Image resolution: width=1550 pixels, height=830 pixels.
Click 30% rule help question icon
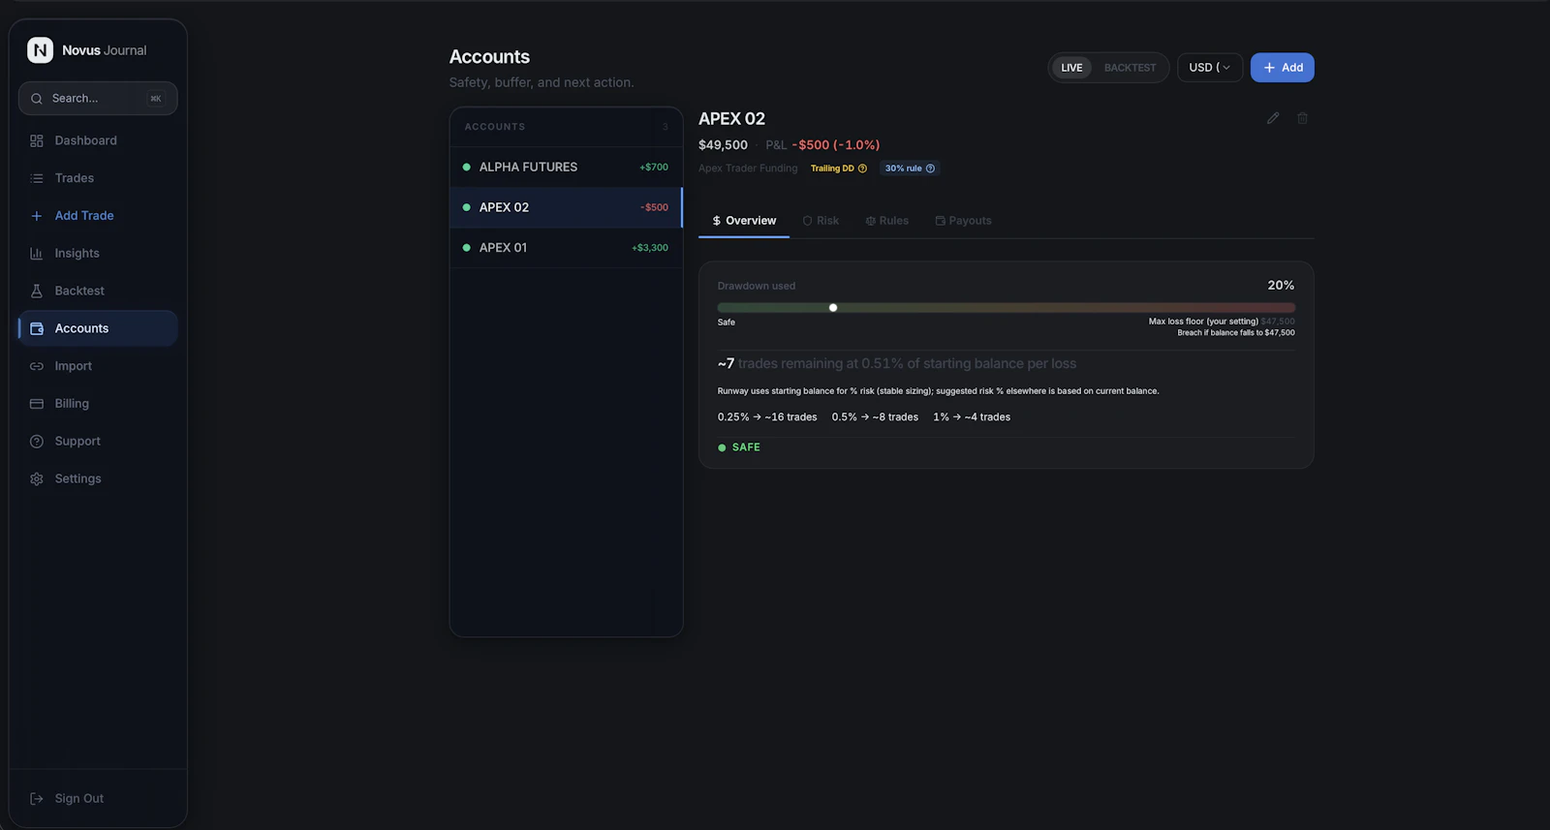tap(930, 169)
